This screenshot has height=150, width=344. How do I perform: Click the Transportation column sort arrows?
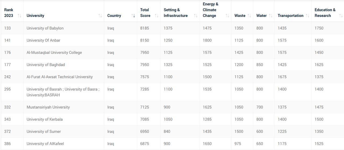coord(307,16)
